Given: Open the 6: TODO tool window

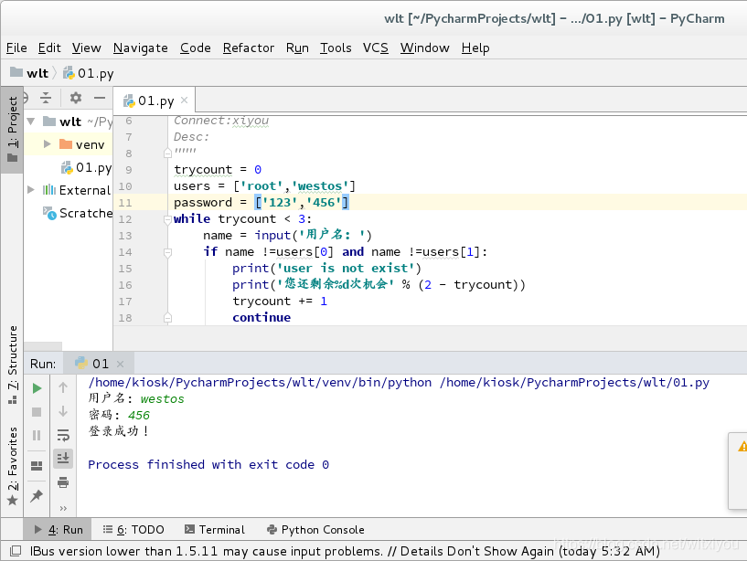Looking at the screenshot, I should click(133, 530).
